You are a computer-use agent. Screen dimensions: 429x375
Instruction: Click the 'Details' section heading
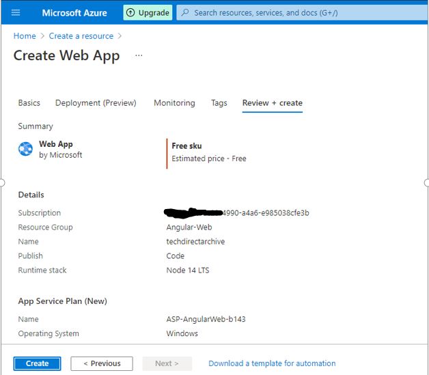(x=31, y=195)
